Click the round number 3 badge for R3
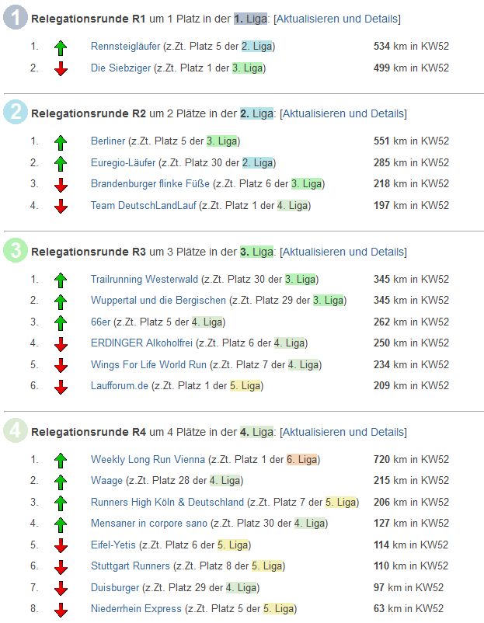Image resolution: width=484 pixels, height=623 pixels. [x=16, y=250]
